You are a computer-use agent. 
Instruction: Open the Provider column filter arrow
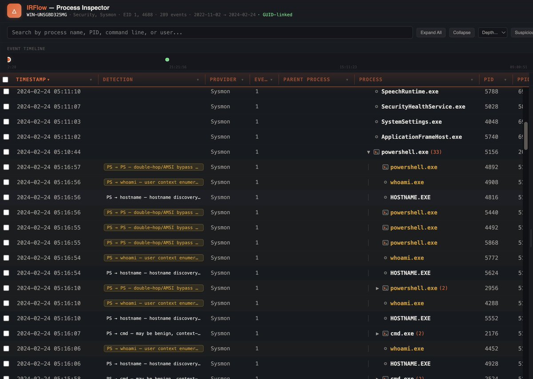coord(243,80)
